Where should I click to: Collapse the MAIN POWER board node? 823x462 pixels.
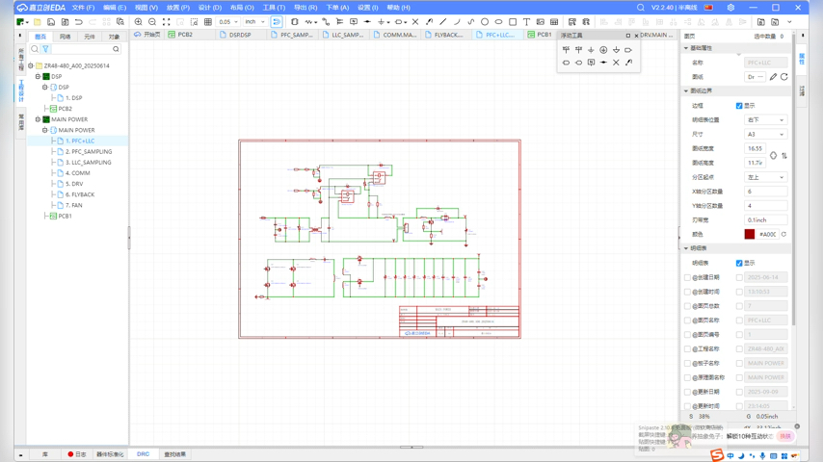[38, 119]
